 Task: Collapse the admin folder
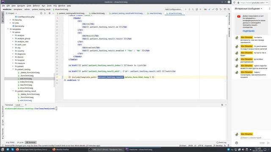click(11, 32)
